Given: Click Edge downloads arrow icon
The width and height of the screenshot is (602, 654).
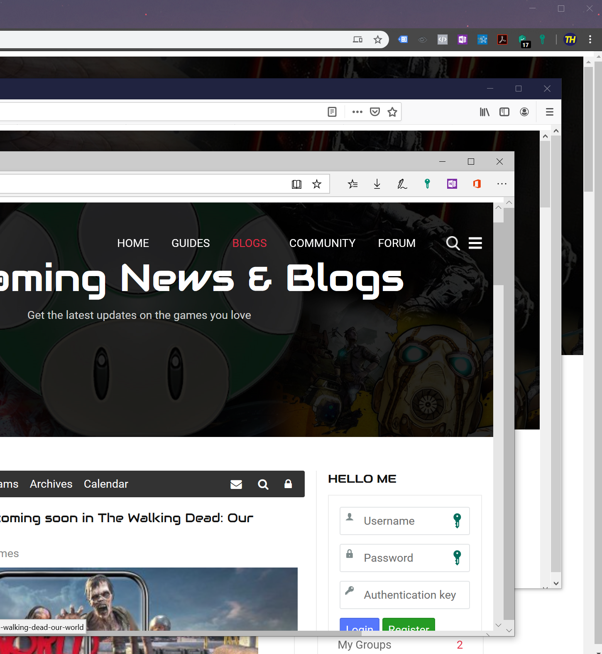Looking at the screenshot, I should [x=377, y=184].
